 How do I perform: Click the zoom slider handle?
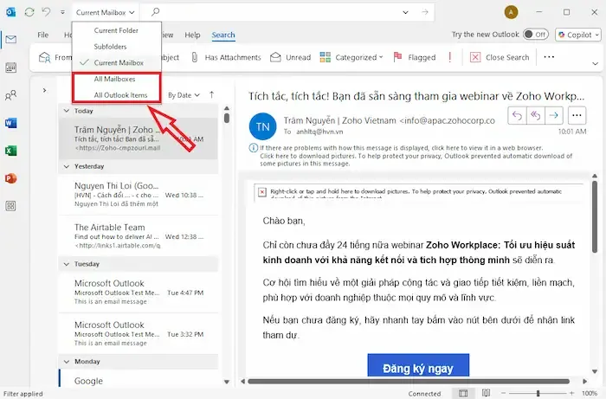pos(538,393)
